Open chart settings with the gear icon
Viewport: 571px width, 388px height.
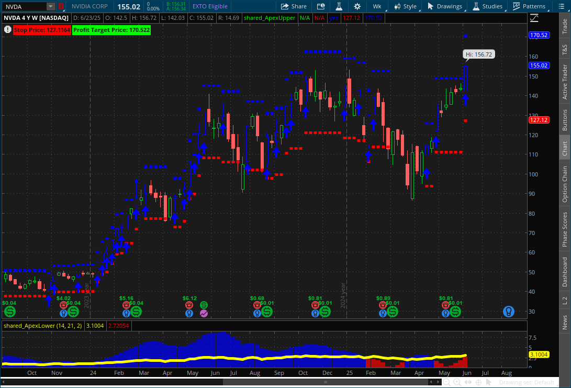357,6
